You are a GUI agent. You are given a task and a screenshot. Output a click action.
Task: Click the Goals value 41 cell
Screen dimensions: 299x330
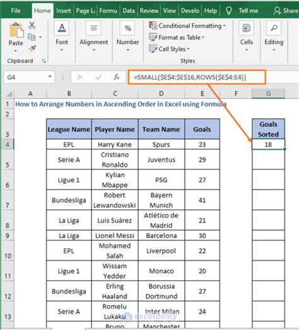(202, 200)
